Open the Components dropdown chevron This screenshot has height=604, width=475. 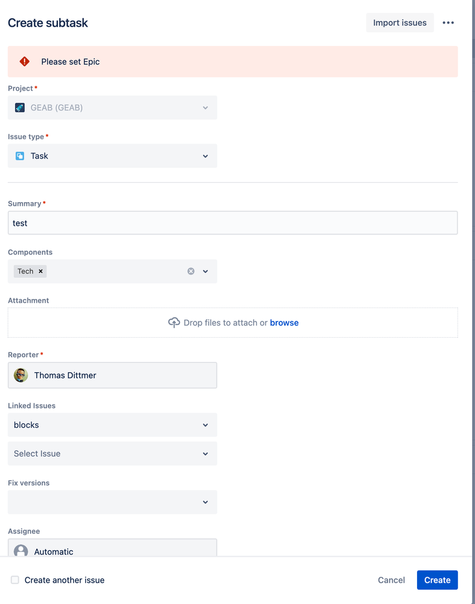pyautogui.click(x=205, y=271)
